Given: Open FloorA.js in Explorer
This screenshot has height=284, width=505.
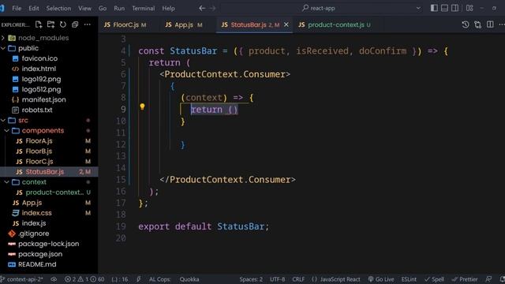Looking at the screenshot, I should pos(39,140).
